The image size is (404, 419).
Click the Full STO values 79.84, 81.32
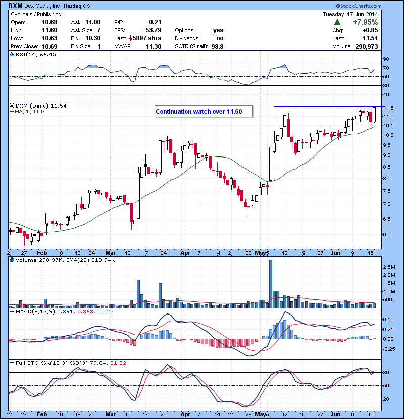coord(108,363)
